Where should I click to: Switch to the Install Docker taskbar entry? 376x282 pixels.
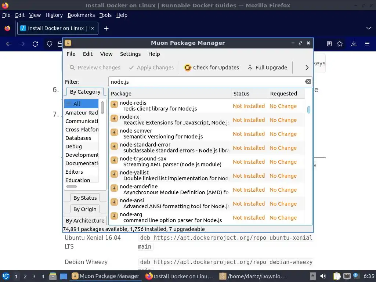[179, 276]
